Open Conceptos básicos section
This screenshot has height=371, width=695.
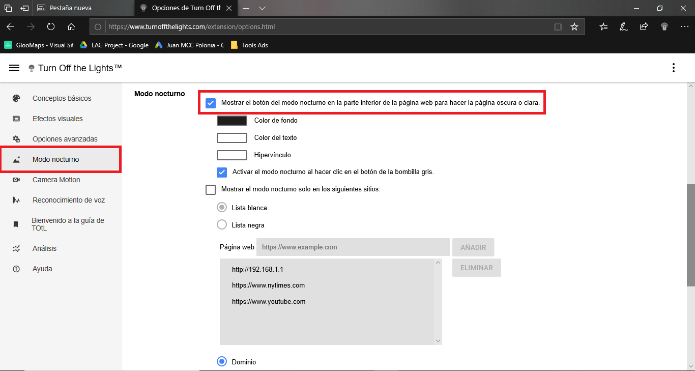(61, 98)
